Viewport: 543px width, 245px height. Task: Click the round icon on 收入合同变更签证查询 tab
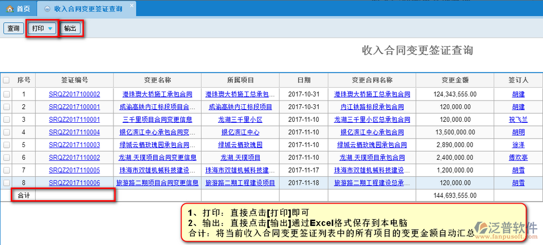[48, 9]
